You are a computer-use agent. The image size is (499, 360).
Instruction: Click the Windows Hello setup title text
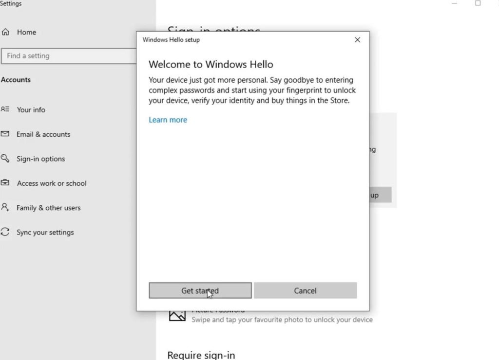tap(171, 40)
